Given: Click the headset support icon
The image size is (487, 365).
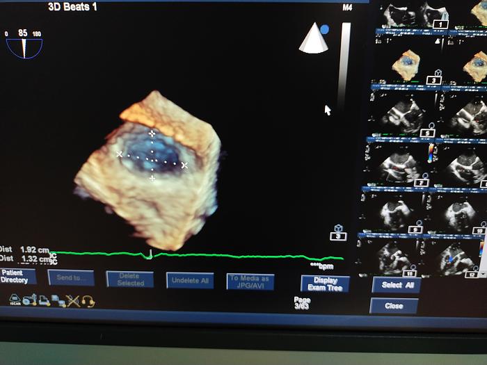Looking at the screenshot, I should [x=88, y=301].
